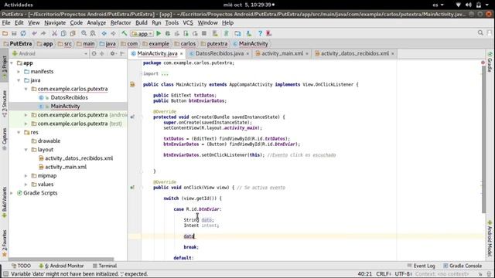Click the project panel horizontal scrollbar
The image size is (495, 278).
tap(62, 259)
